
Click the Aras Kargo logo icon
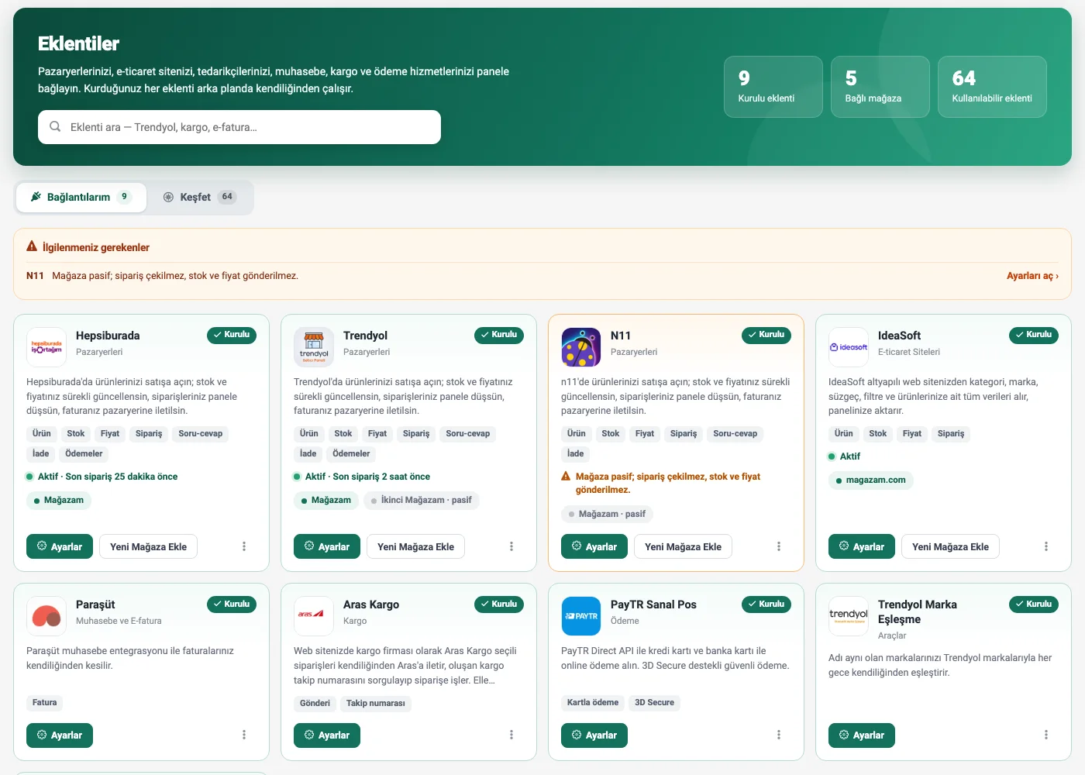314,616
